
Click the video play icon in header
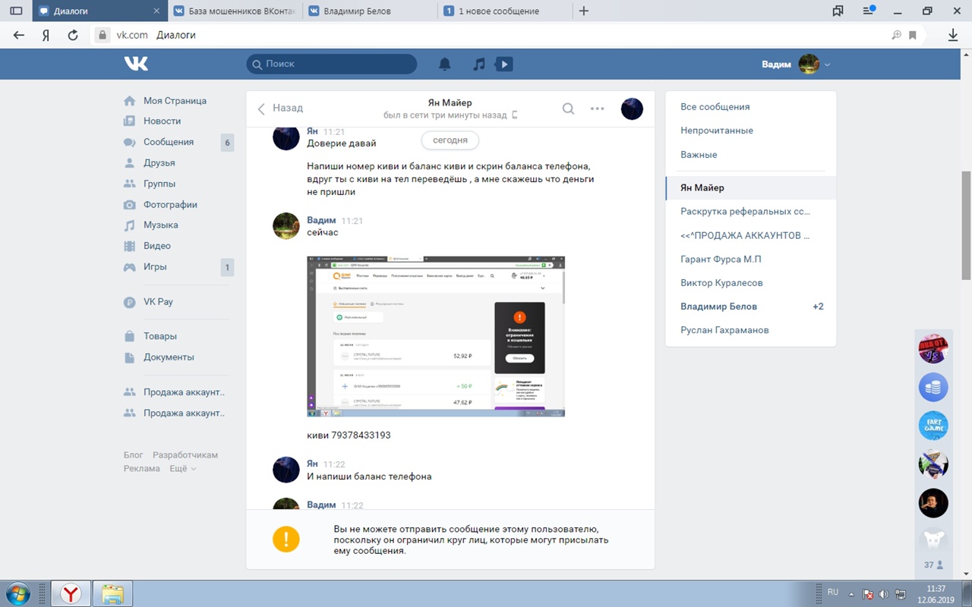click(503, 64)
